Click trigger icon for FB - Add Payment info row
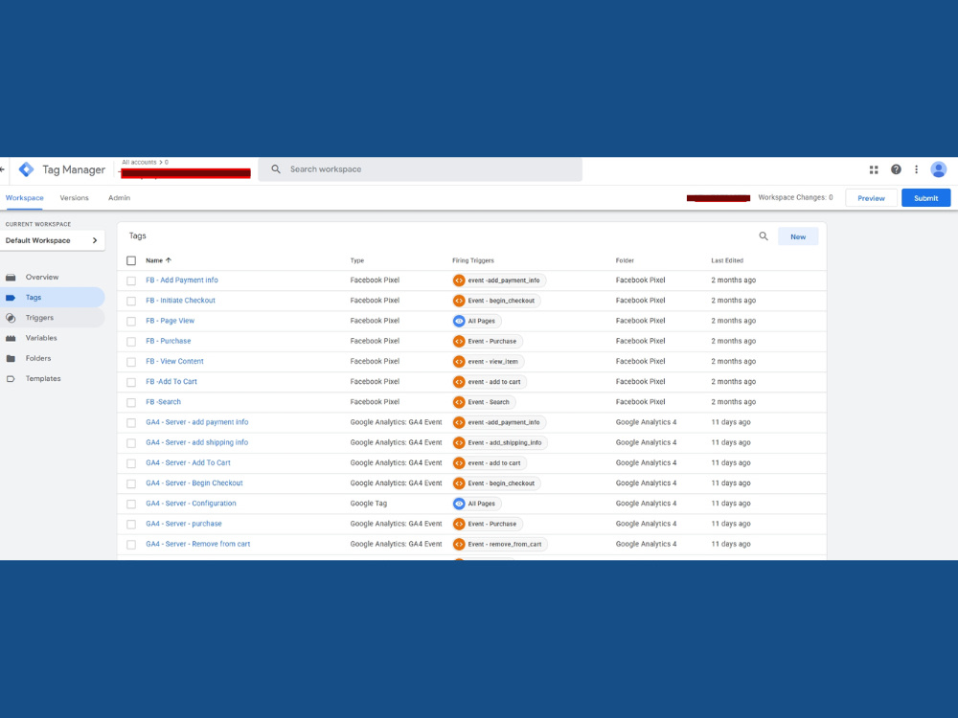This screenshot has height=718, width=958. pyautogui.click(x=459, y=280)
